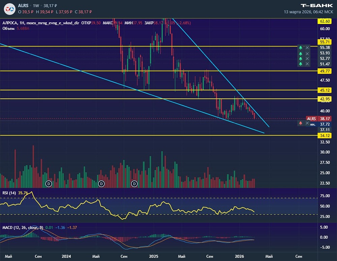The height and width of the screenshot is (261, 337).
Task: Click the green bell alert at 55.38
Action: [x=301, y=48]
